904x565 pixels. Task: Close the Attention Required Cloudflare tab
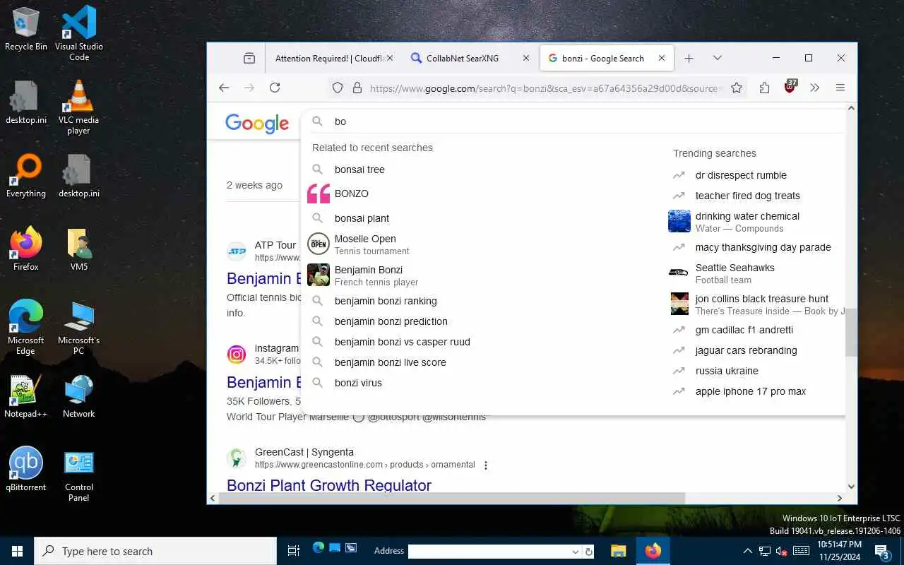coord(390,58)
